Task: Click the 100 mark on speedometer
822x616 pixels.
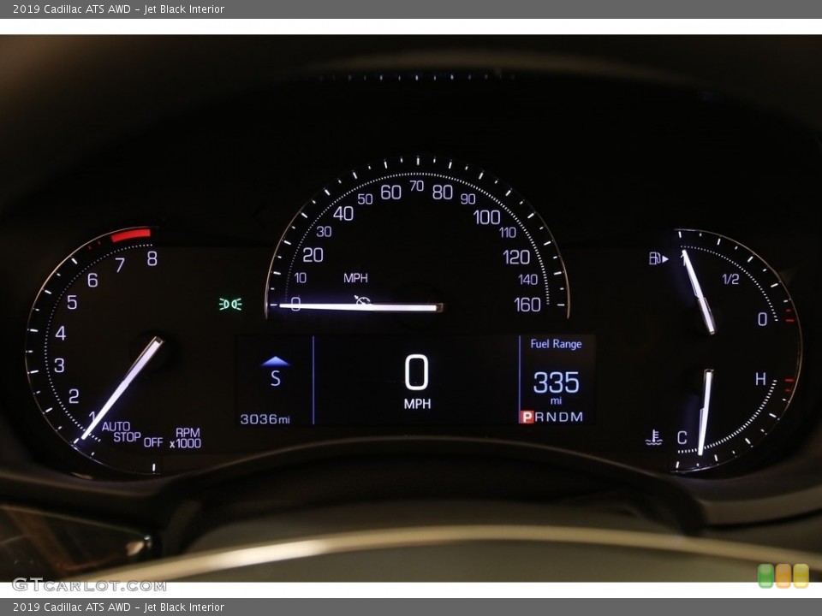Action: (487, 216)
